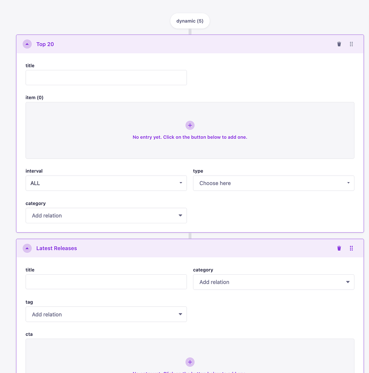Open the tag Add relation dropdown
Screen dimensions: 369x373
point(106,314)
